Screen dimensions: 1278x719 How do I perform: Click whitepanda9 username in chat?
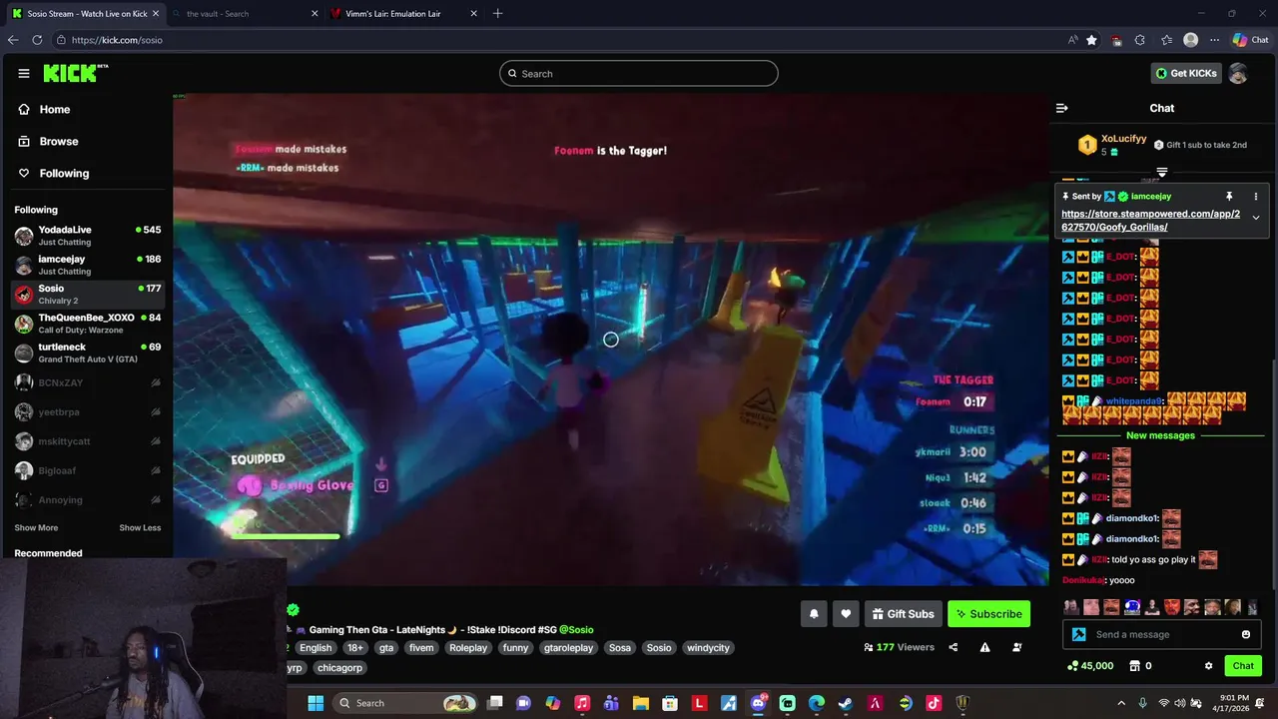(1133, 401)
